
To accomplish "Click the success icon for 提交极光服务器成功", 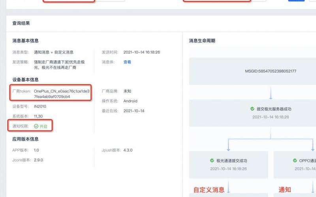I will [252, 109].
